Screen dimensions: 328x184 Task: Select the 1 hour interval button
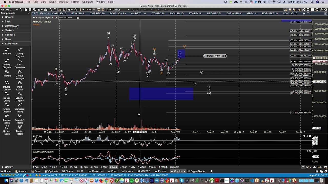point(104,167)
